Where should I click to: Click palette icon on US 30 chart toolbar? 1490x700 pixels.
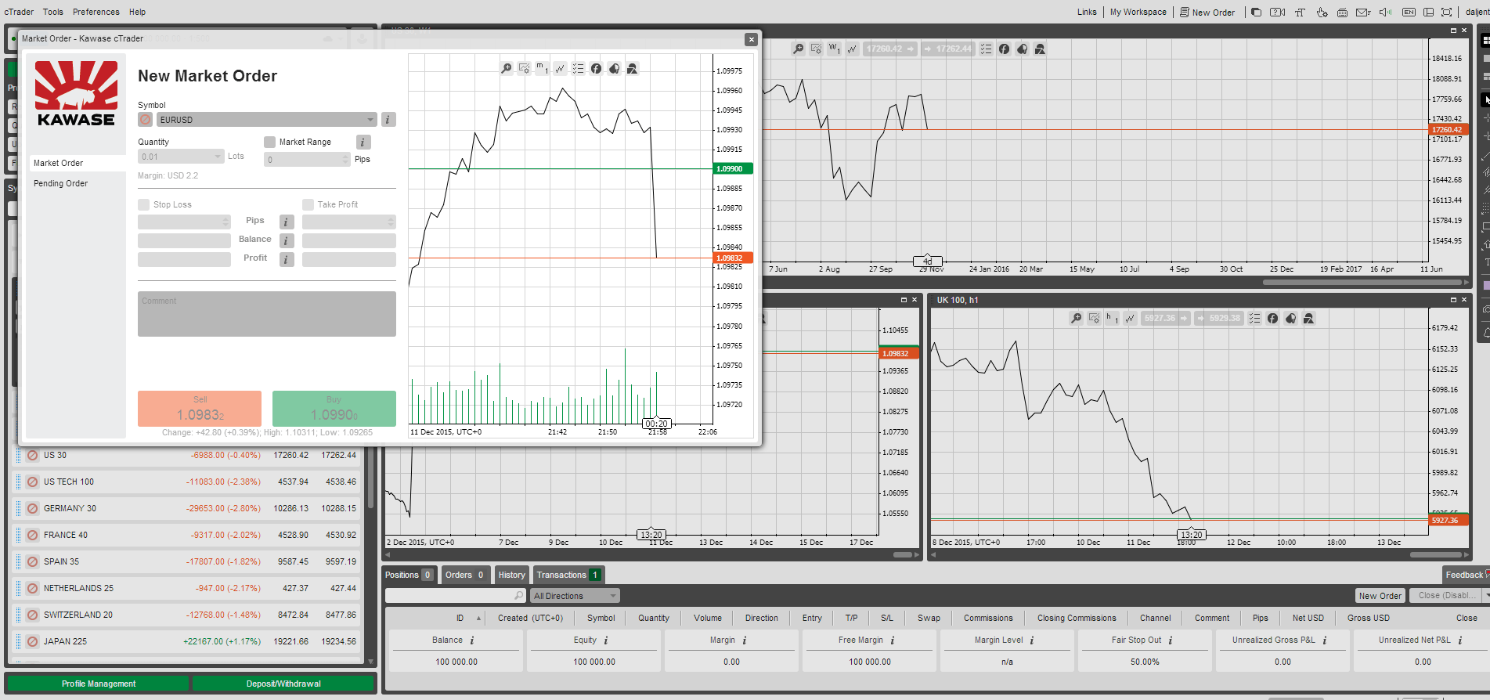[x=1023, y=49]
